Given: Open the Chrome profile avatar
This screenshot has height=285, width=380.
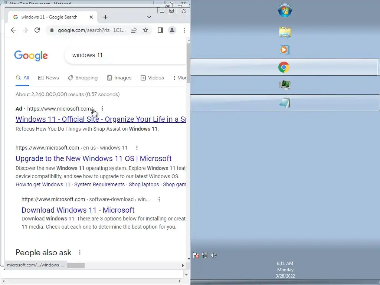Looking at the screenshot, I should pyautogui.click(x=172, y=30).
